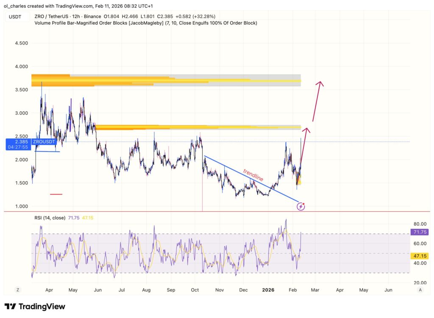Click the yellow order block band near 2.700
The width and height of the screenshot is (434, 318).
coord(191,127)
